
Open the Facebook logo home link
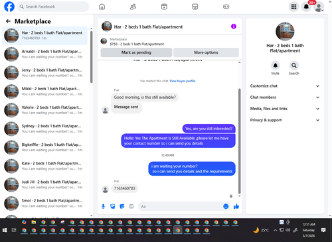[x=9, y=7]
